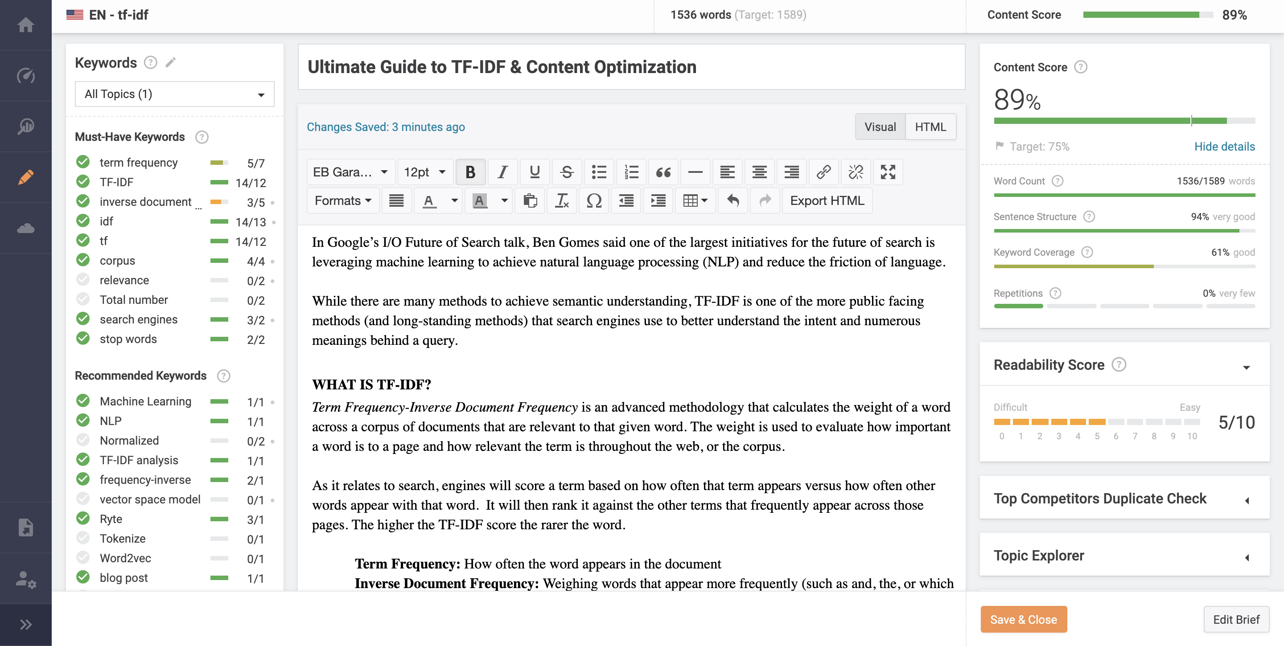Insert special character omega icon
1284x646 pixels.
594,201
